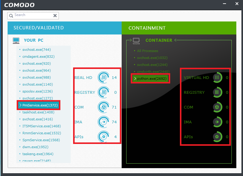This screenshot has height=176, width=243.
Task: Select svchost.exe(1272) process
Action: [x=38, y=98]
